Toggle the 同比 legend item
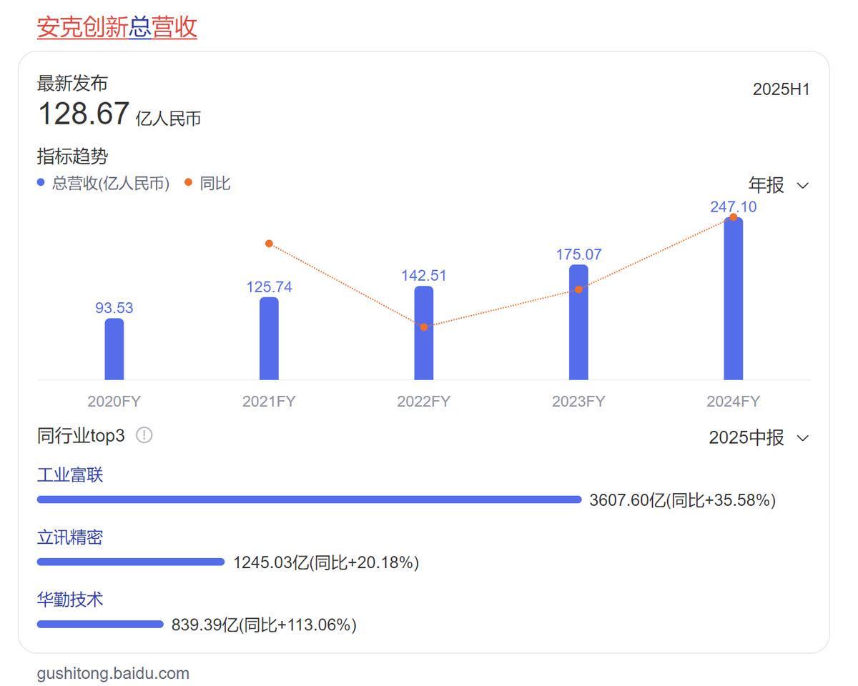 207,183
